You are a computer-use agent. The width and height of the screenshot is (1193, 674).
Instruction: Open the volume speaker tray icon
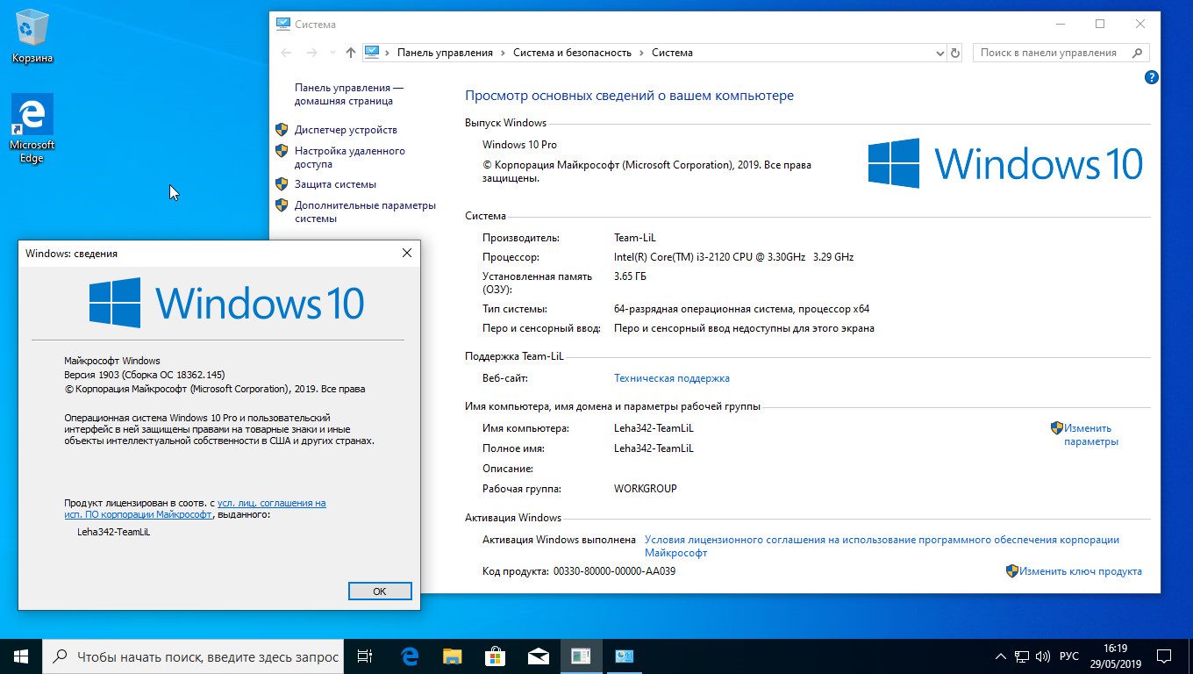[1043, 656]
